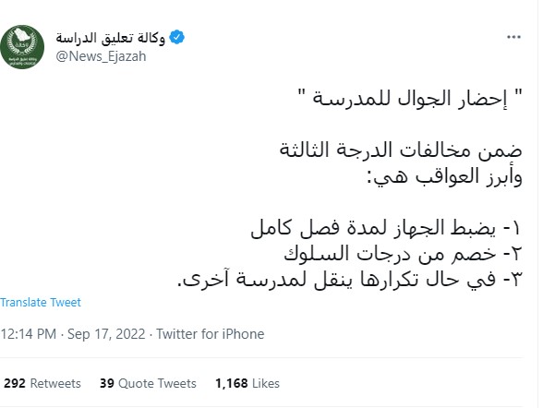
Task: Click the blue verified badge checkmark
Action: click(177, 37)
